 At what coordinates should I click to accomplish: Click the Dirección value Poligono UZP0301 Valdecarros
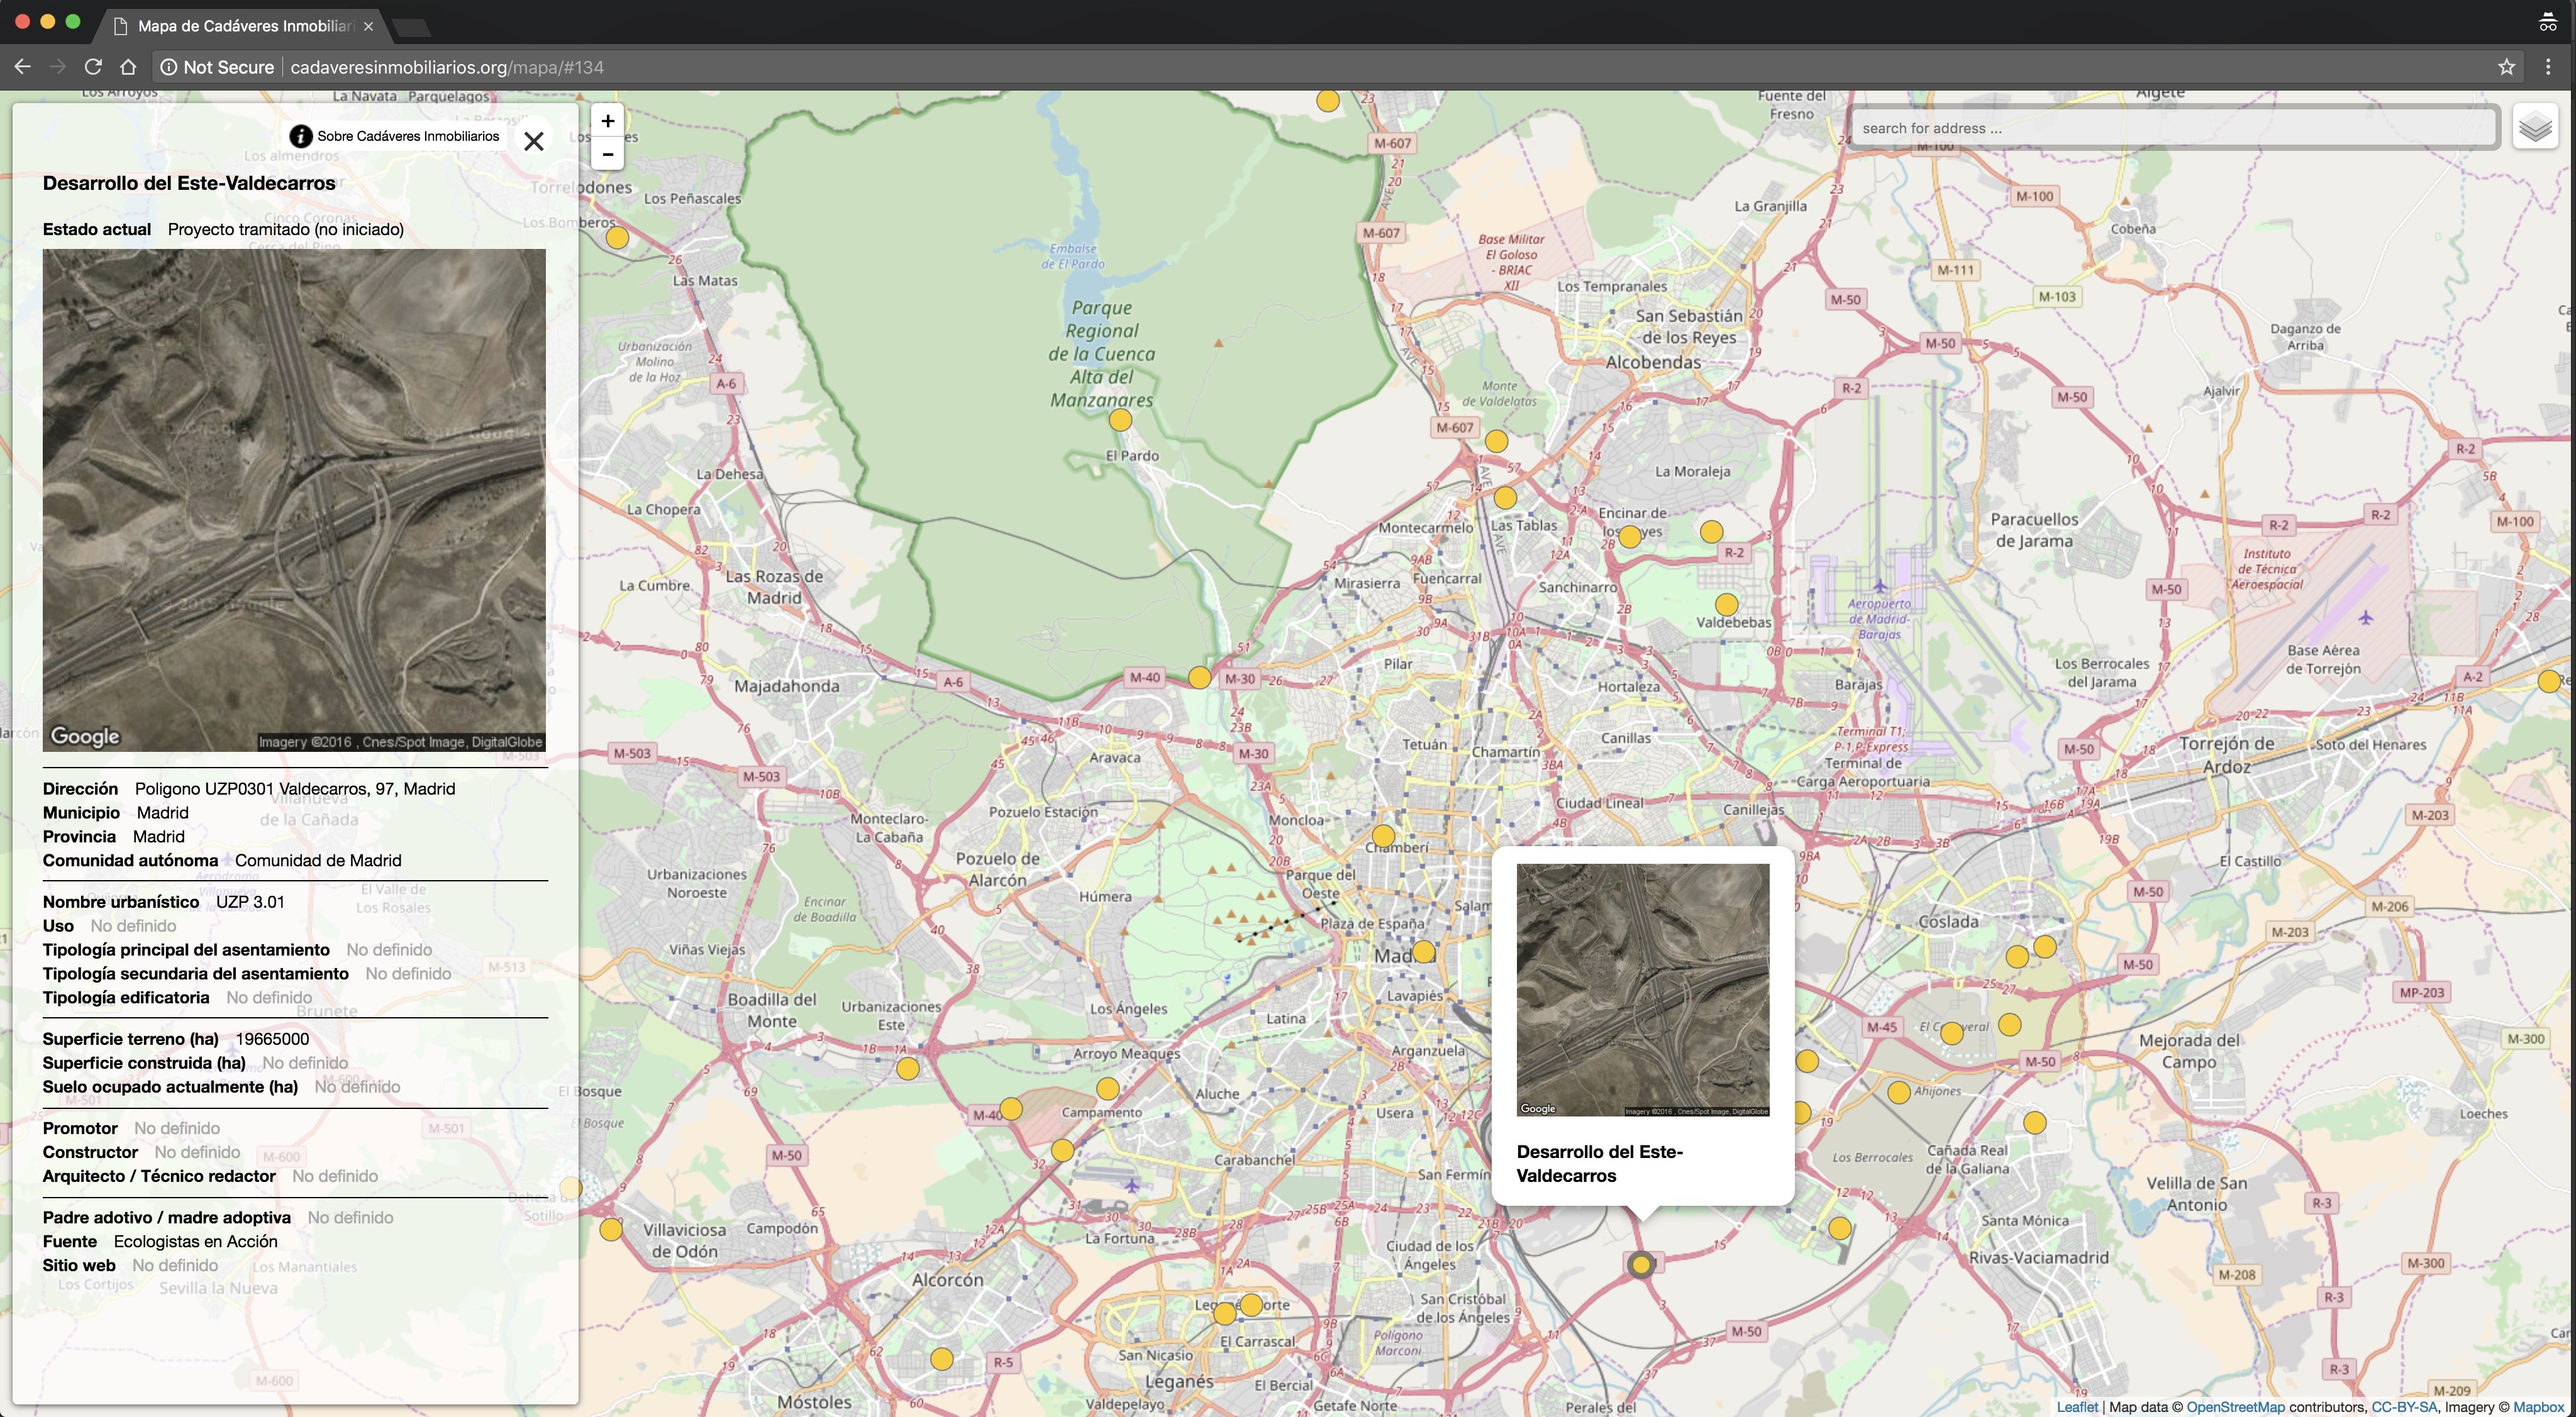(x=295, y=788)
